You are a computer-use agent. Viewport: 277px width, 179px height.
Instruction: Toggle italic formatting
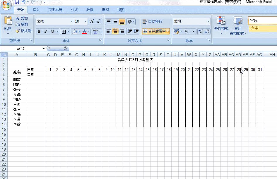(46, 32)
